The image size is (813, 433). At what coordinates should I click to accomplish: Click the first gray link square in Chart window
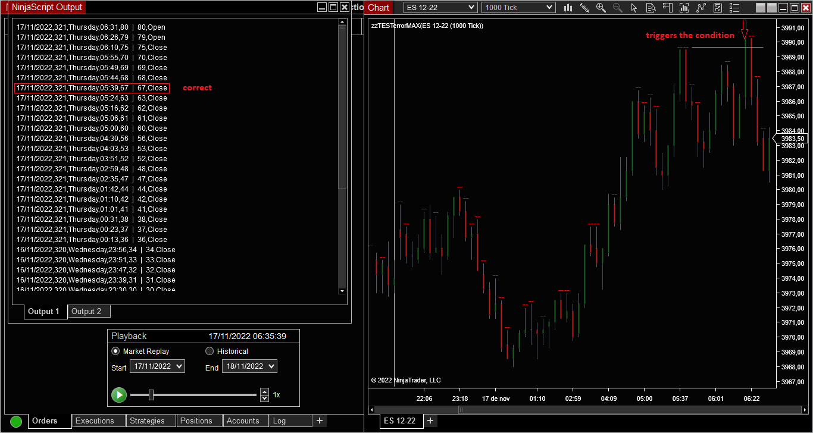tap(761, 8)
